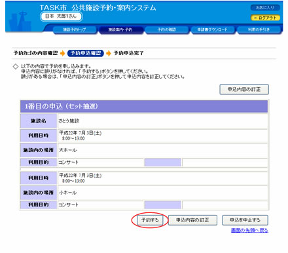288x253 pixels.
Task: Switch to 施設案内・予約 tab
Action: click(x=120, y=29)
